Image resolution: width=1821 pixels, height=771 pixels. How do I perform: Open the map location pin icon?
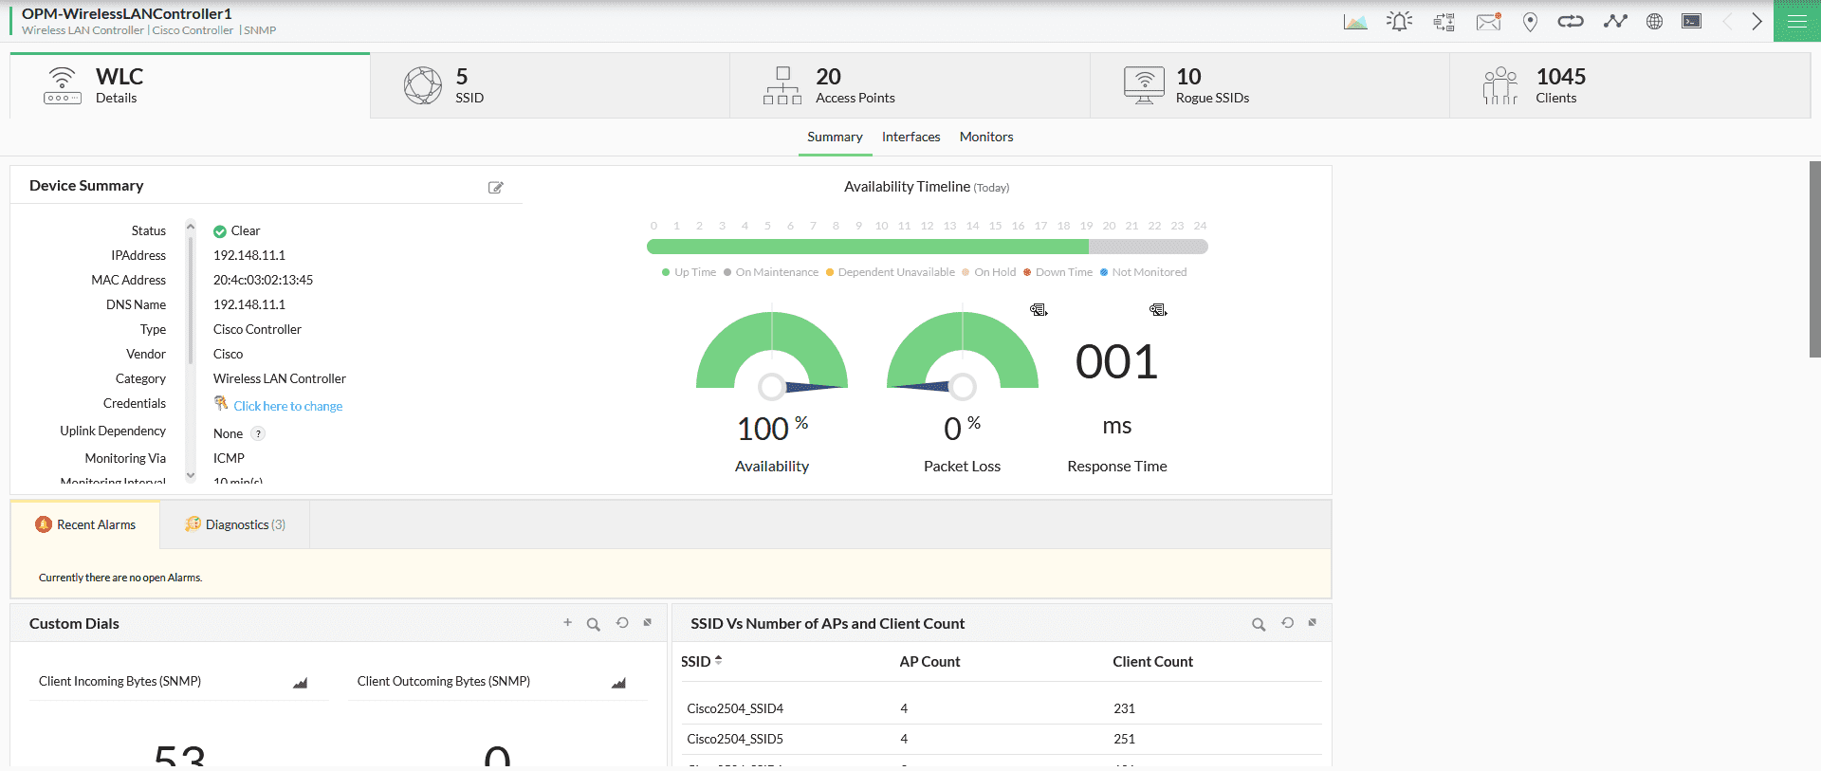(1530, 22)
